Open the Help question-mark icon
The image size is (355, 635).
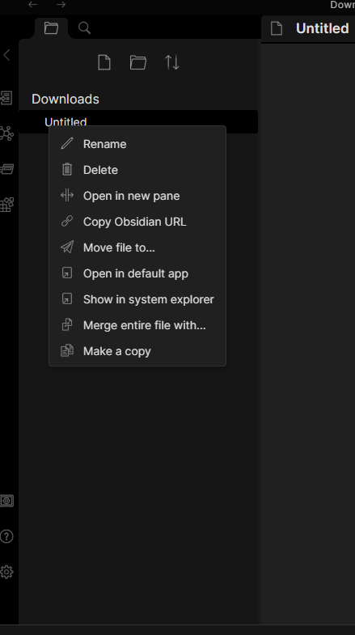6,536
